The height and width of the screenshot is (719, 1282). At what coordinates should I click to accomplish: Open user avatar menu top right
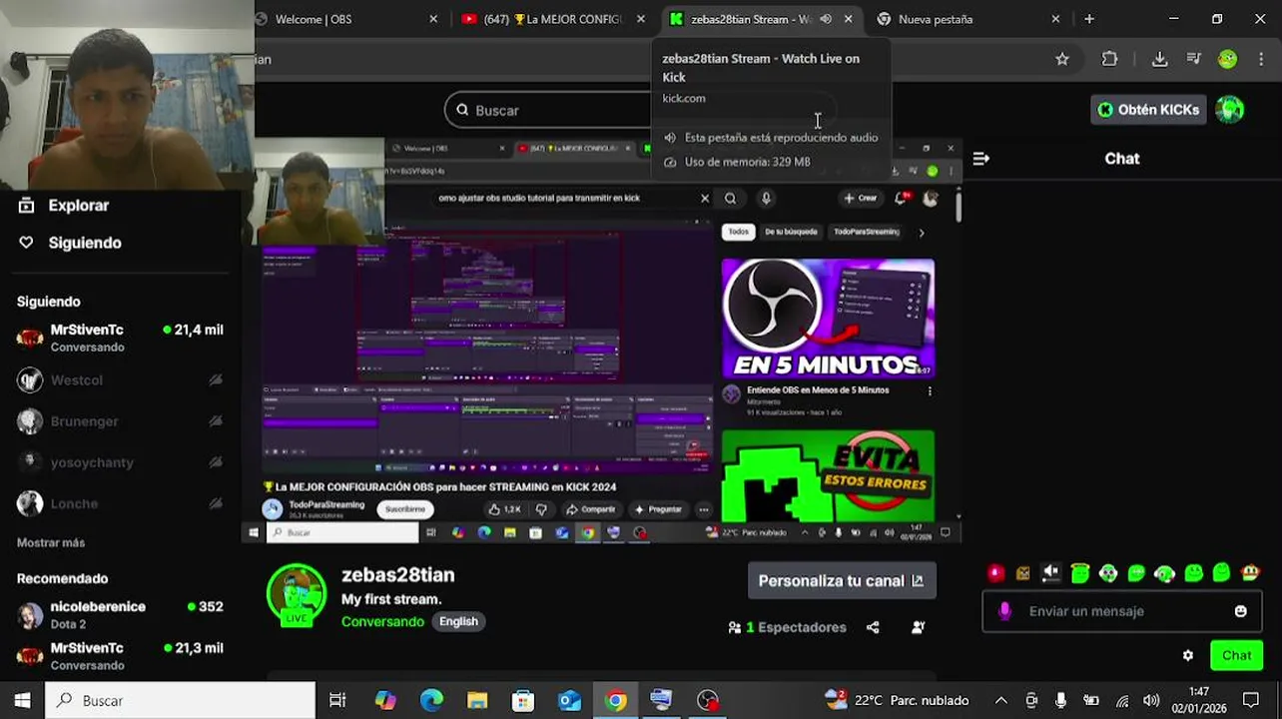(1230, 110)
